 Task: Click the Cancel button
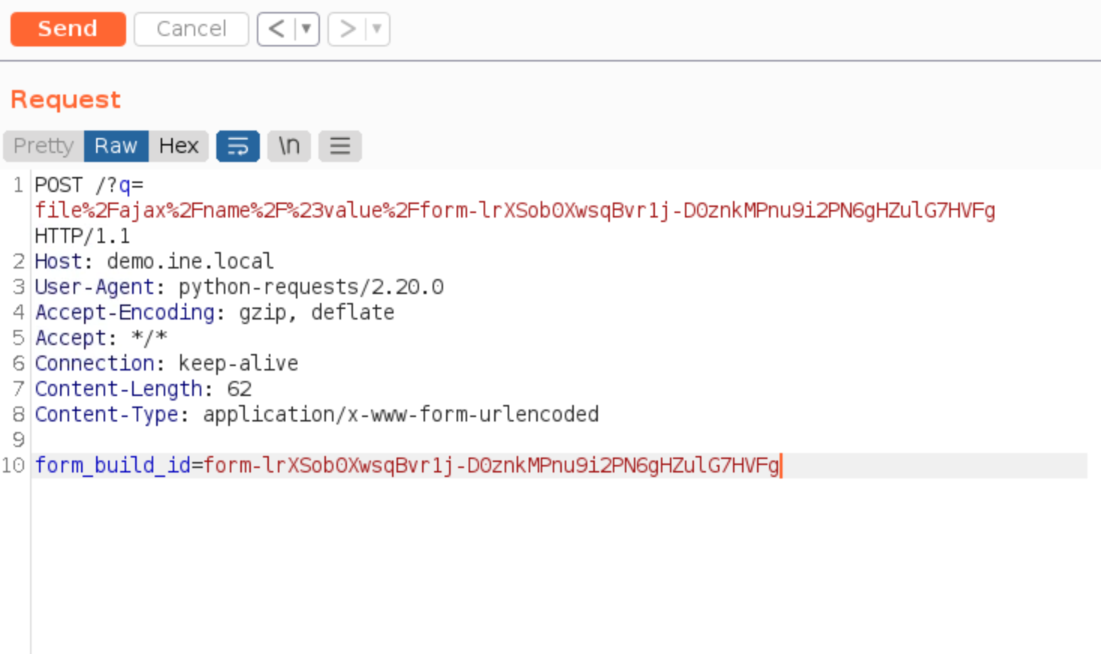(x=191, y=28)
